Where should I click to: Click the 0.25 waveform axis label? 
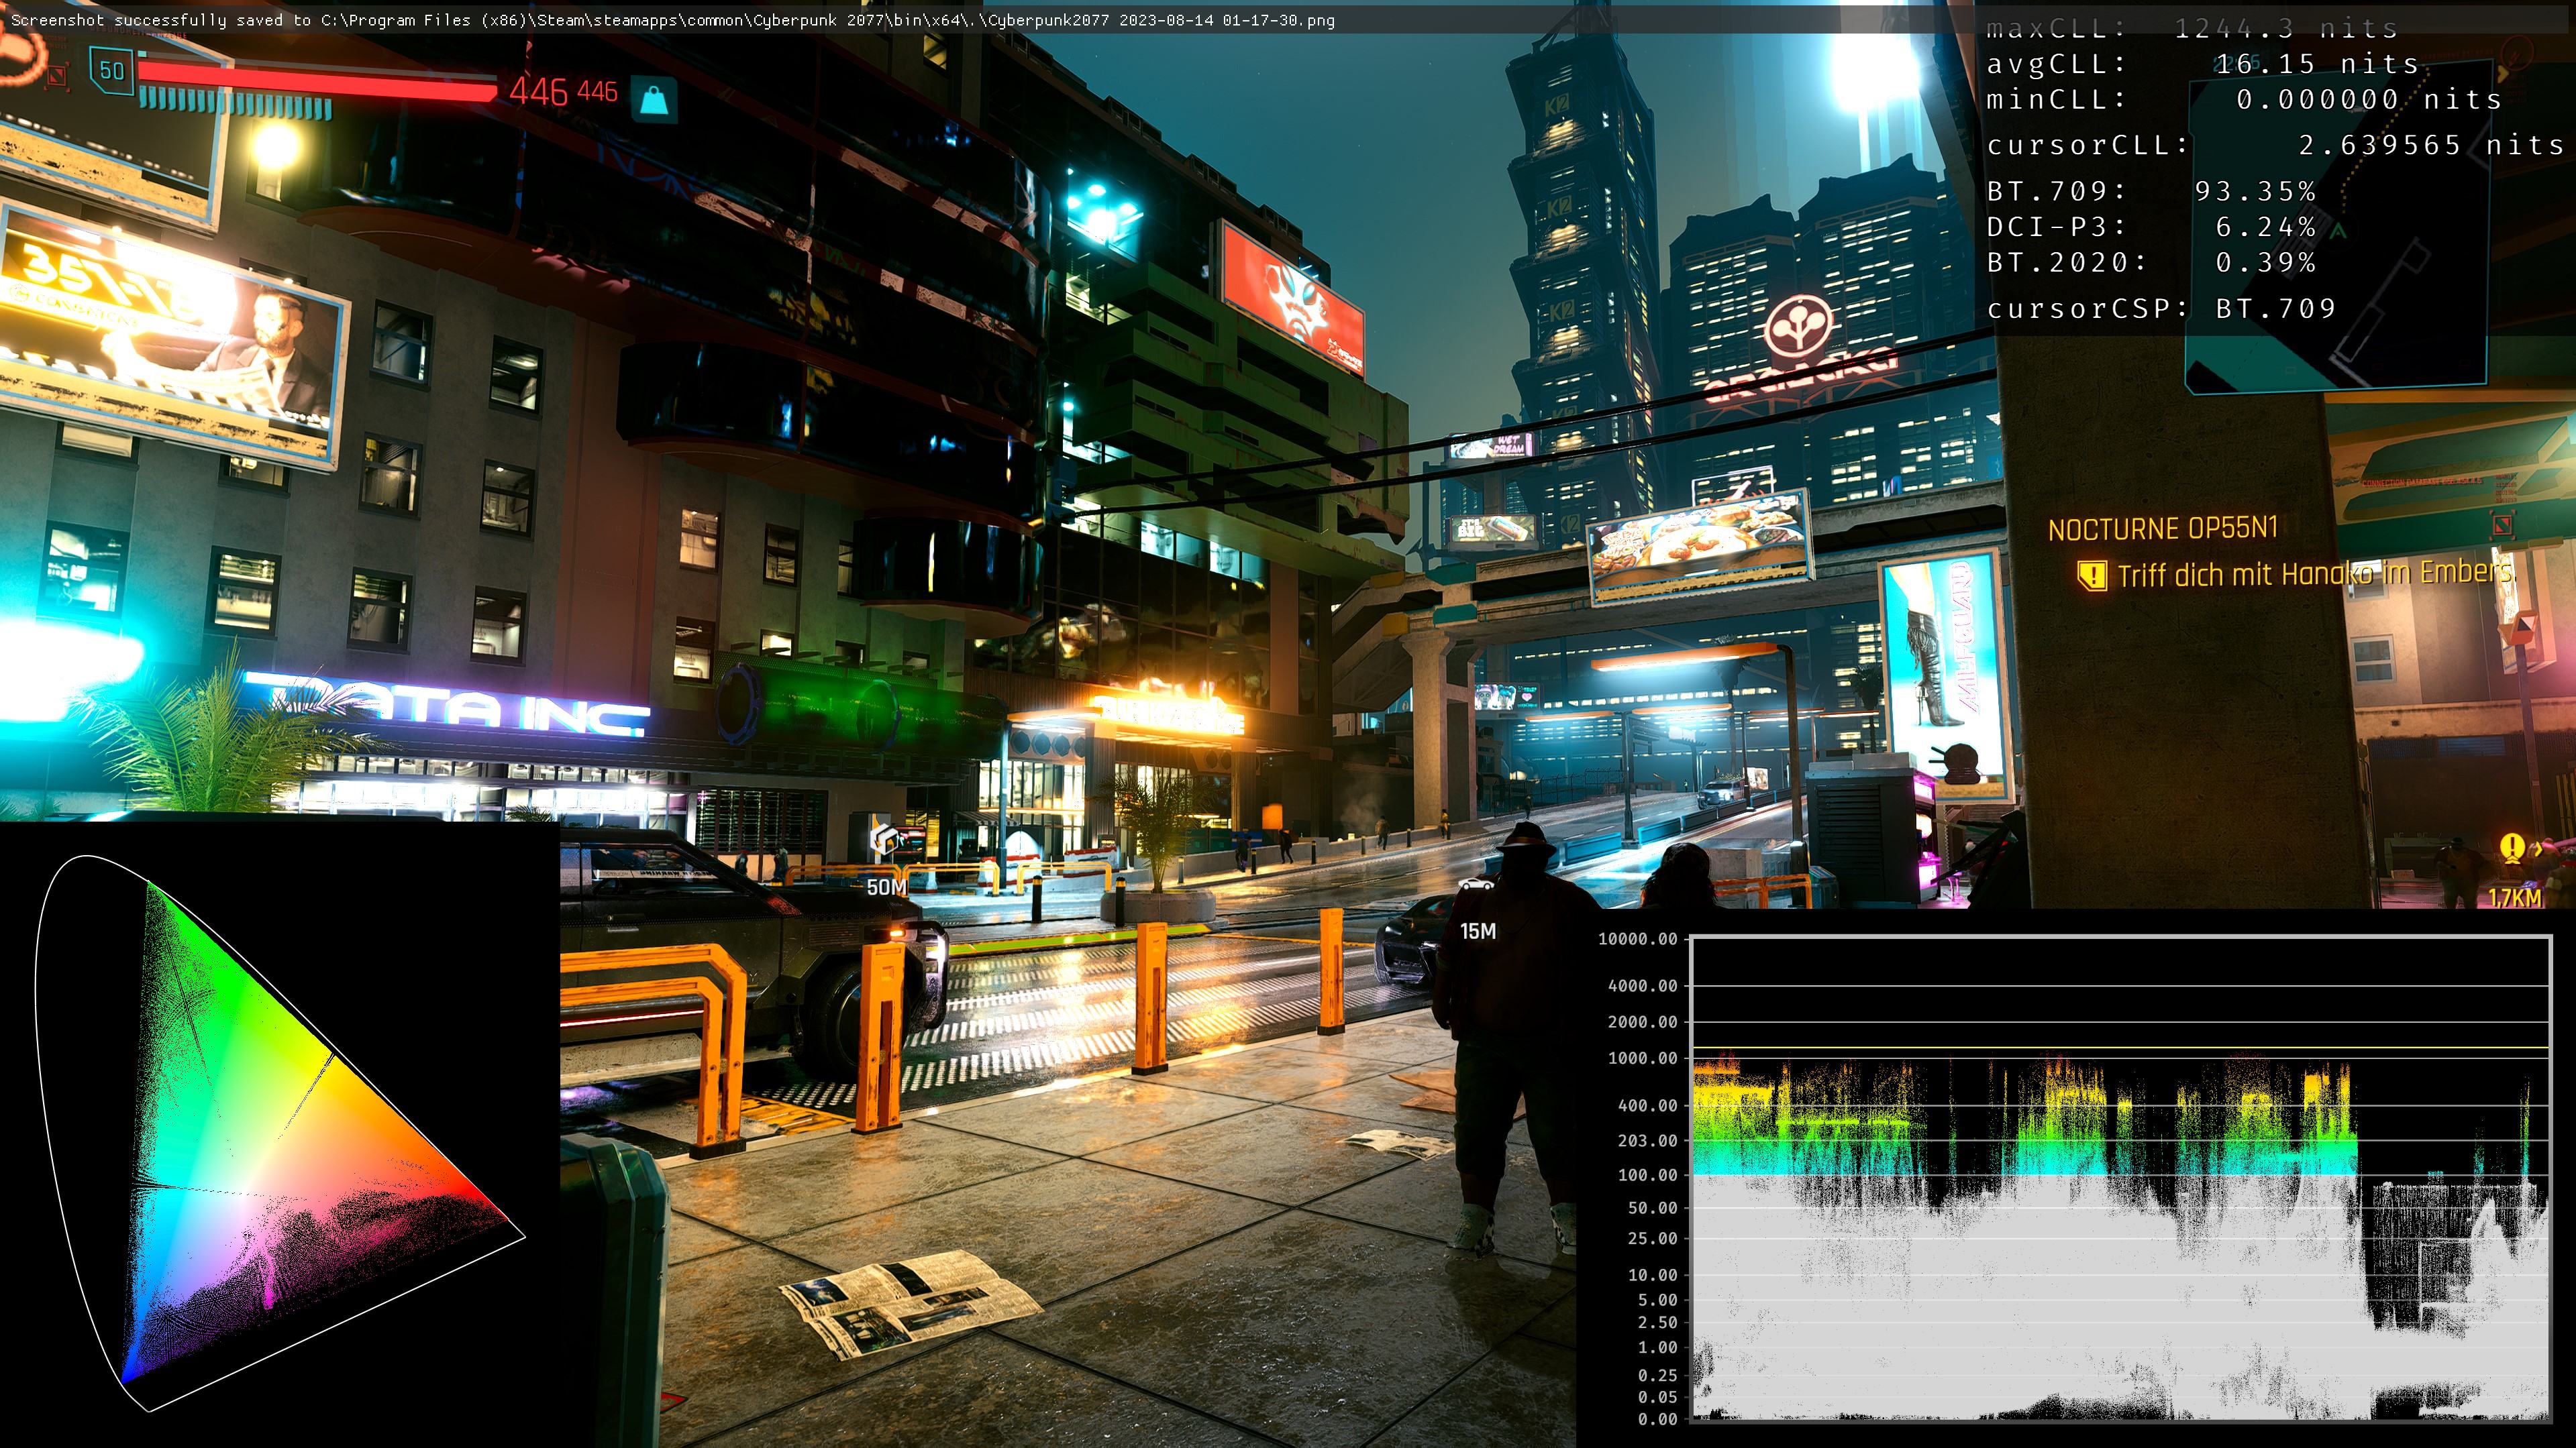click(x=1657, y=1376)
